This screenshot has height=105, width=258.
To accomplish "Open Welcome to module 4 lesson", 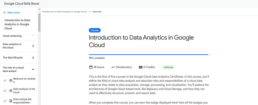I will coord(24,80).
